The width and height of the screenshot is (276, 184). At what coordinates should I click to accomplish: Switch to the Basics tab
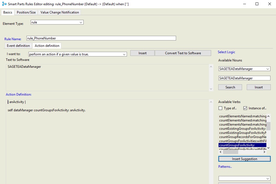click(8, 12)
